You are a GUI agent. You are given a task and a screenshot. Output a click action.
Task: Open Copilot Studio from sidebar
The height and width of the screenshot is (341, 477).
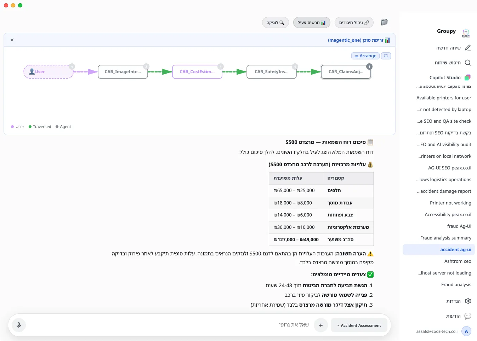pyautogui.click(x=450, y=77)
